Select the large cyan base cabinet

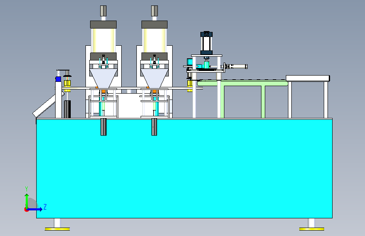(184, 168)
